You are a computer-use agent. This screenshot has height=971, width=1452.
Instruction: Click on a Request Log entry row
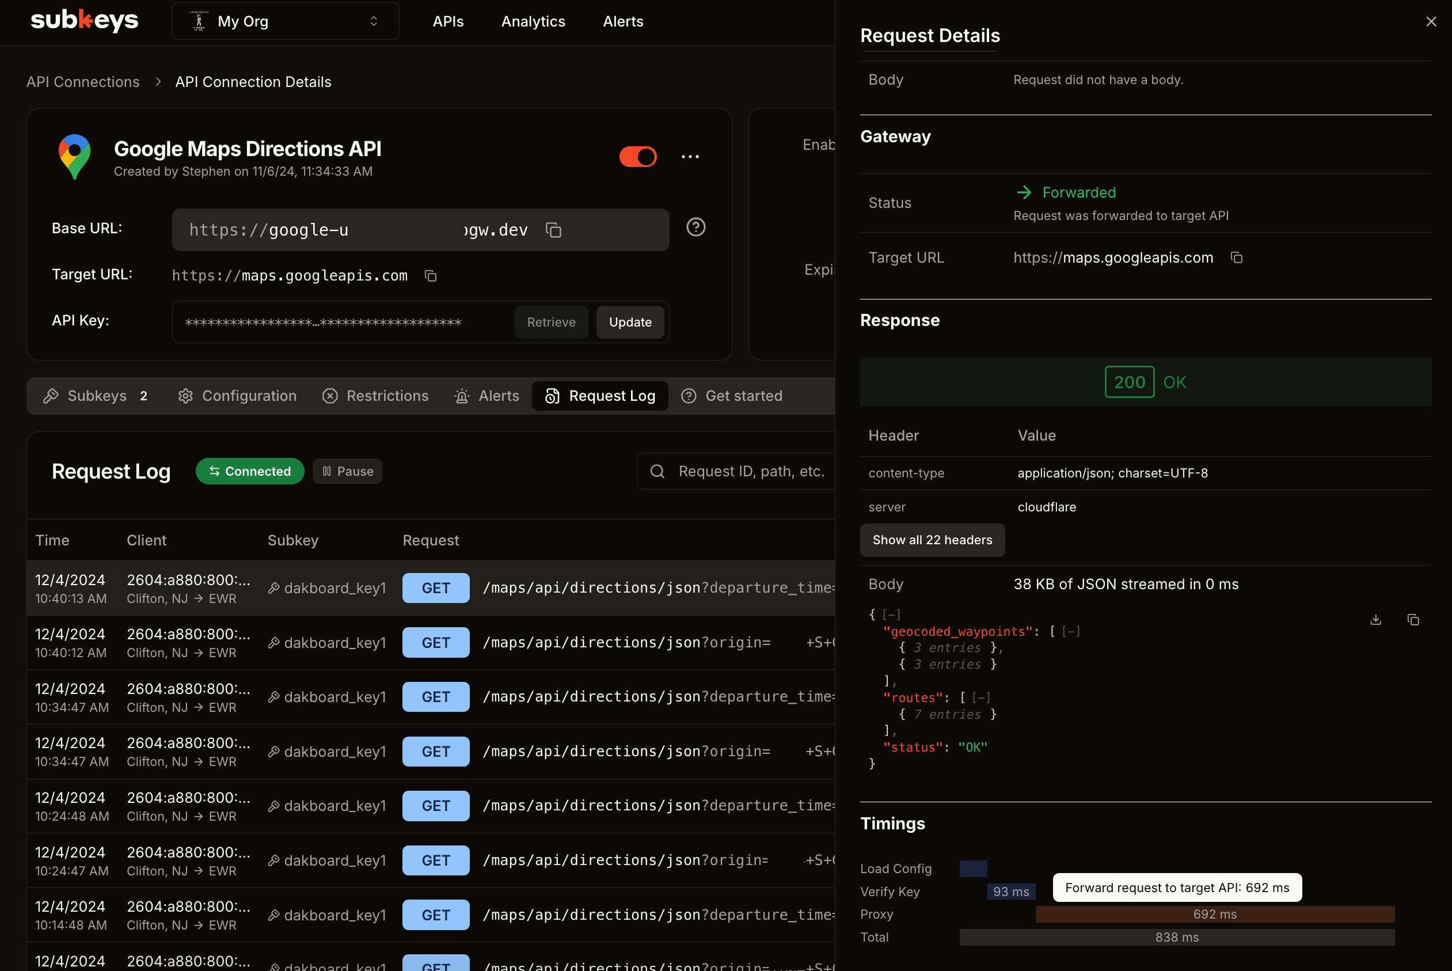click(430, 587)
